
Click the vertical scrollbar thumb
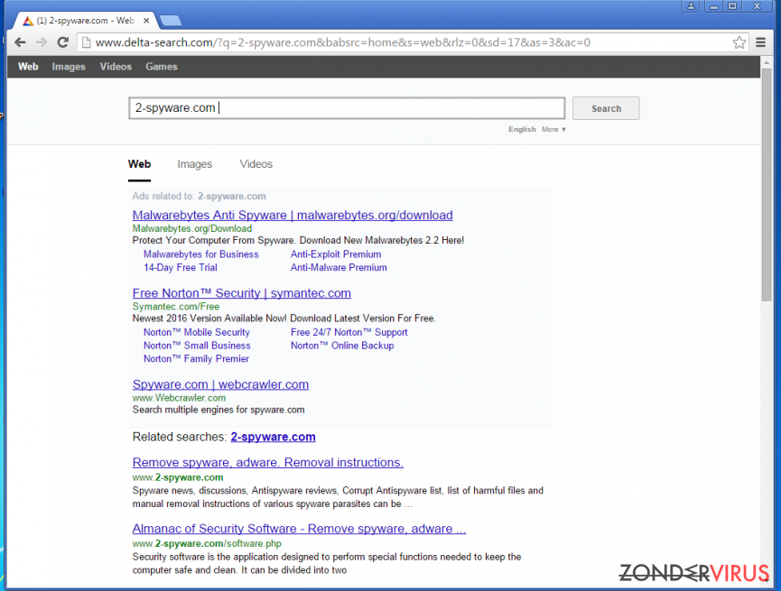click(x=766, y=184)
